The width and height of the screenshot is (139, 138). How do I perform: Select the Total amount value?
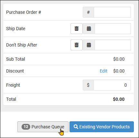119,99
